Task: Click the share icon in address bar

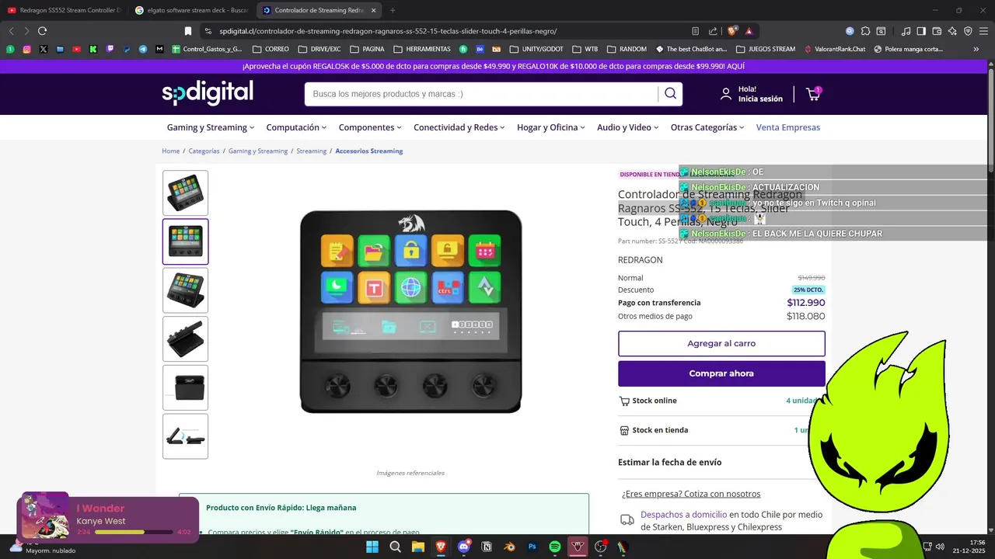Action: click(x=713, y=31)
